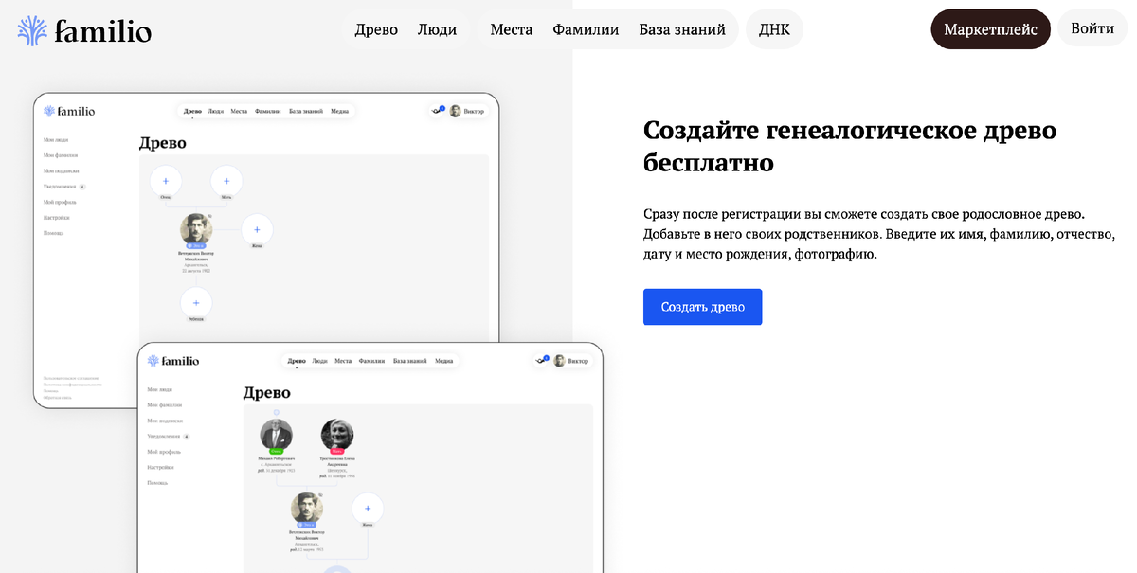Click paragraph starting Сразу после регистрации

click(879, 234)
